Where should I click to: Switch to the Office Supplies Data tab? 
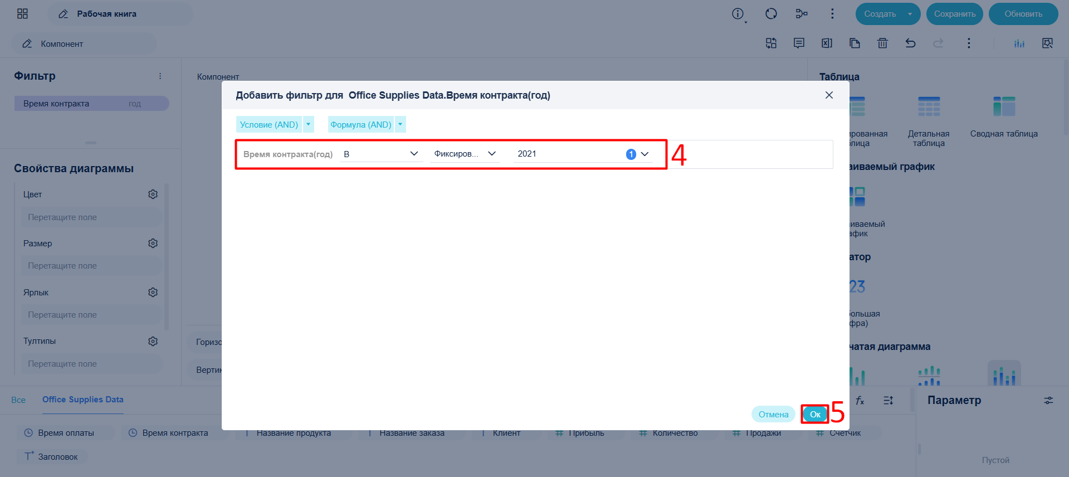tap(83, 400)
